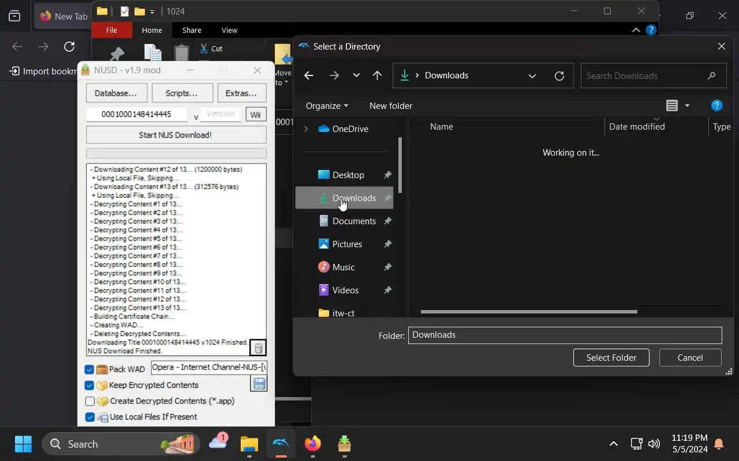This screenshot has width=739, height=461.
Task: Open the itw-ct folder in navigation pane
Action: pos(344,312)
